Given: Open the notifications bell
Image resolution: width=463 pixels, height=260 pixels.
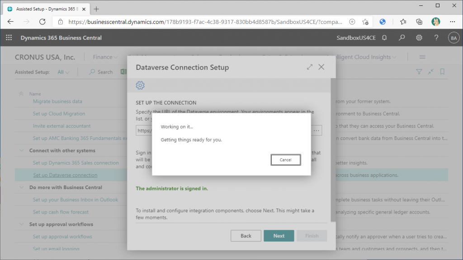Looking at the screenshot, I should coord(384,38).
